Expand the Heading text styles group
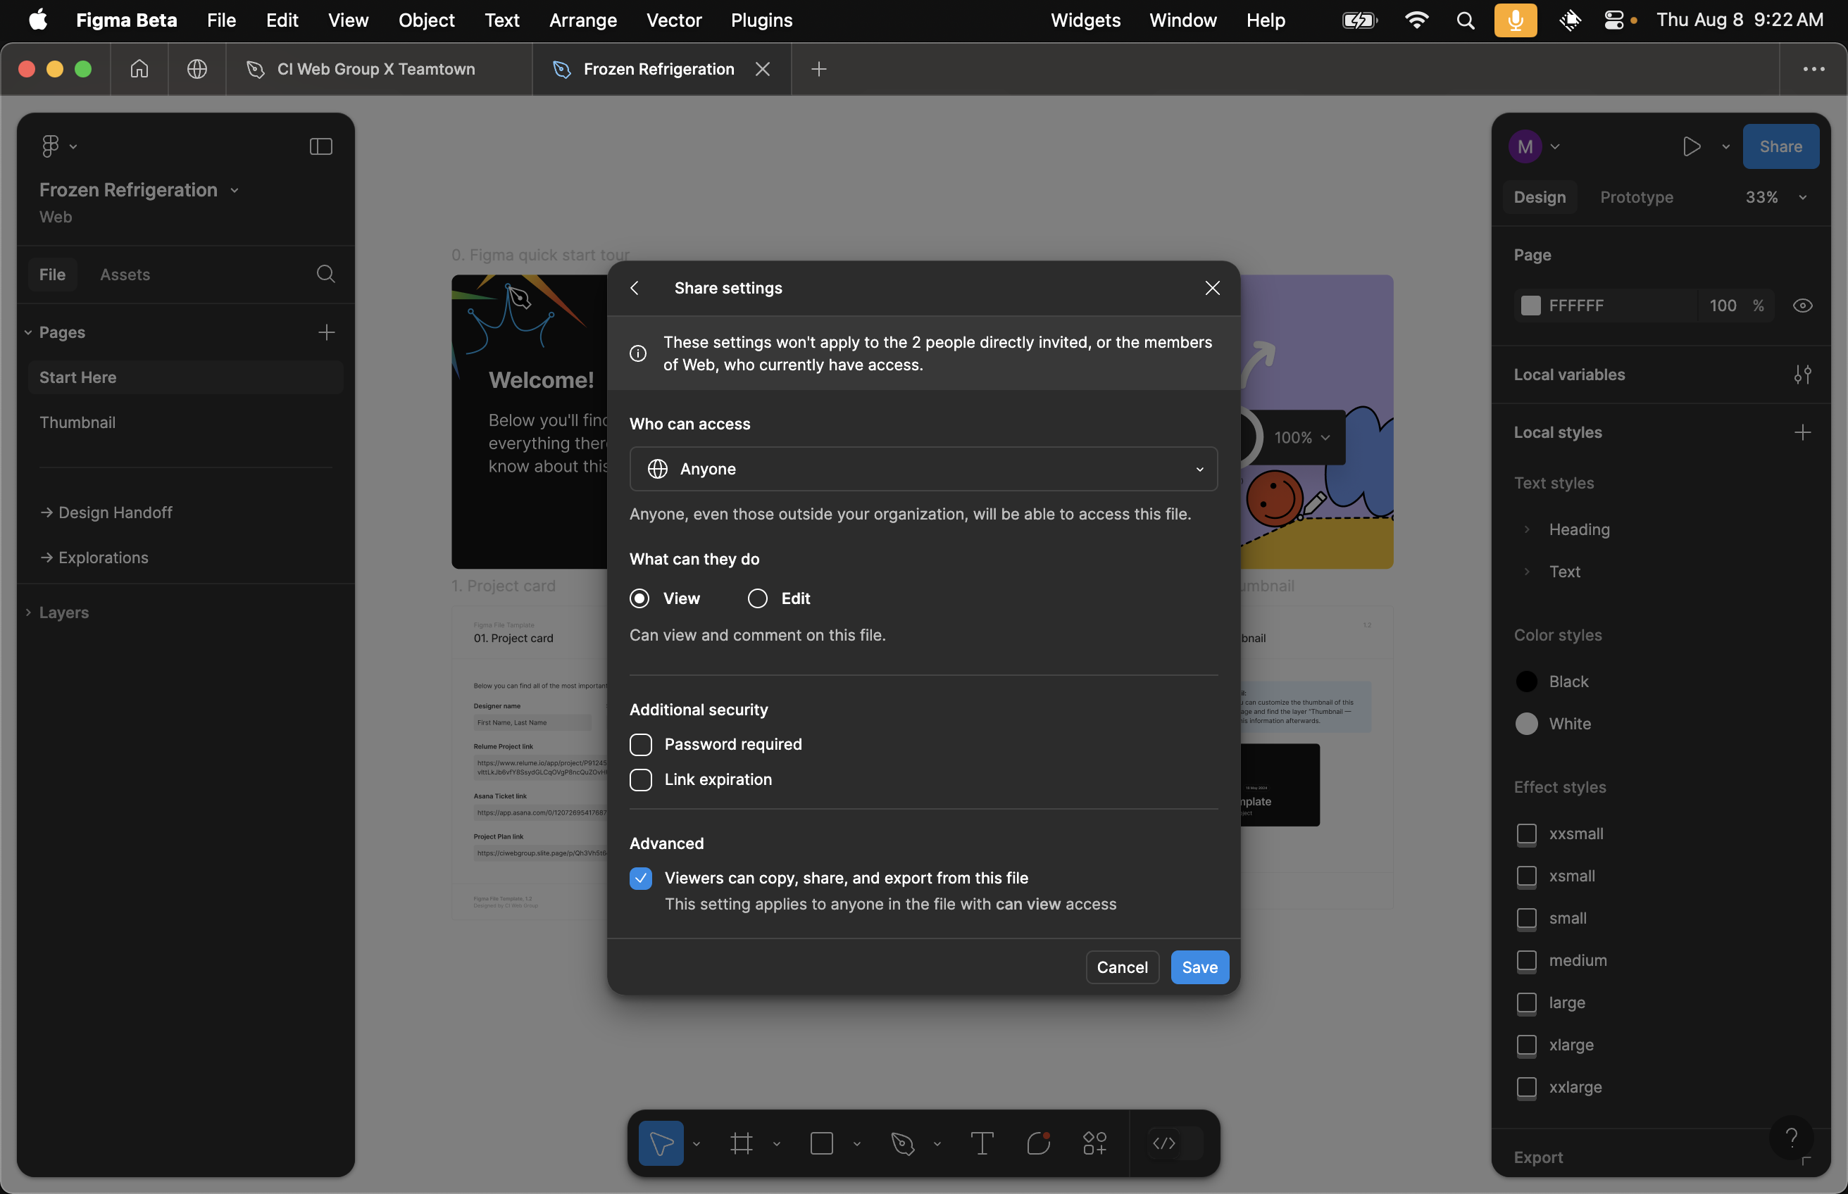The image size is (1848, 1194). point(1526,529)
